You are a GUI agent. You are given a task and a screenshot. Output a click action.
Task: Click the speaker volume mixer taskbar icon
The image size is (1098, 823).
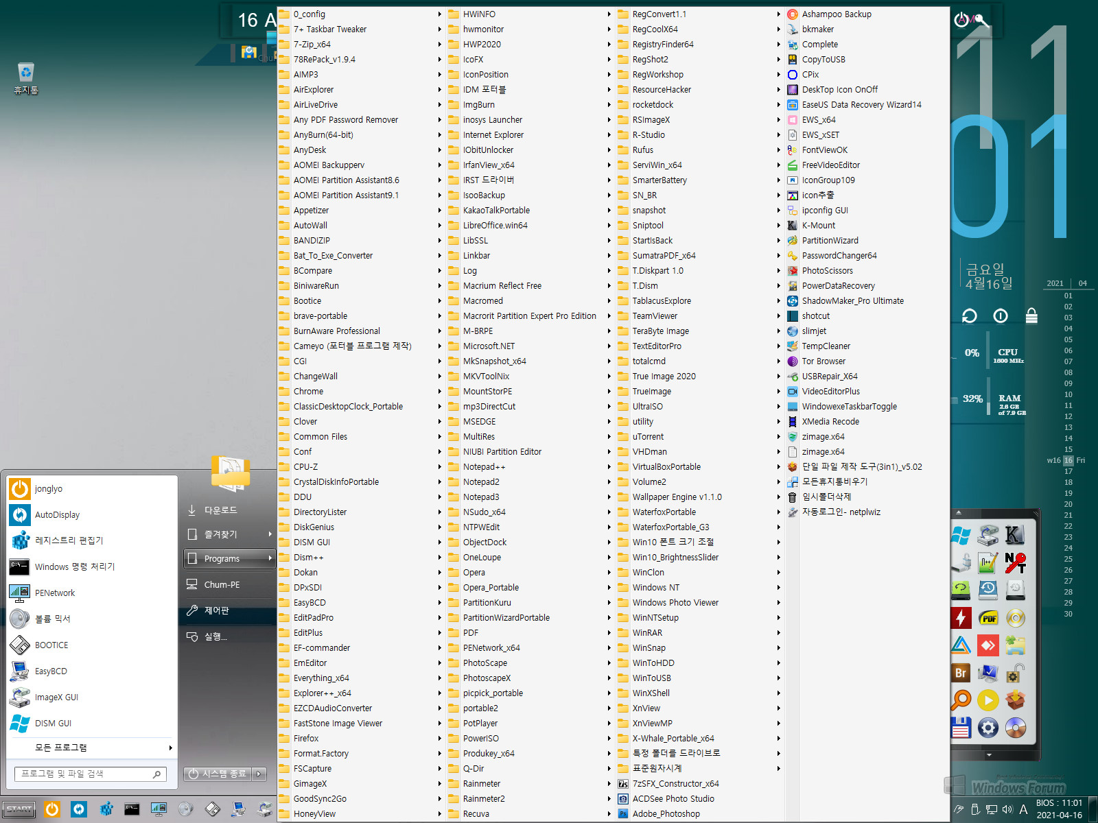(x=185, y=809)
